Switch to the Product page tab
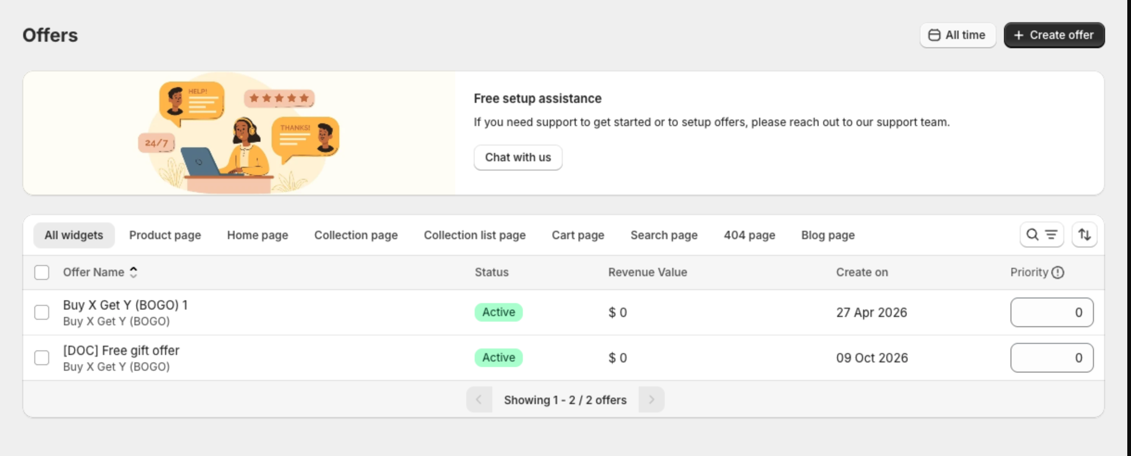Screen dimensions: 1131x456 pyautogui.click(x=165, y=235)
